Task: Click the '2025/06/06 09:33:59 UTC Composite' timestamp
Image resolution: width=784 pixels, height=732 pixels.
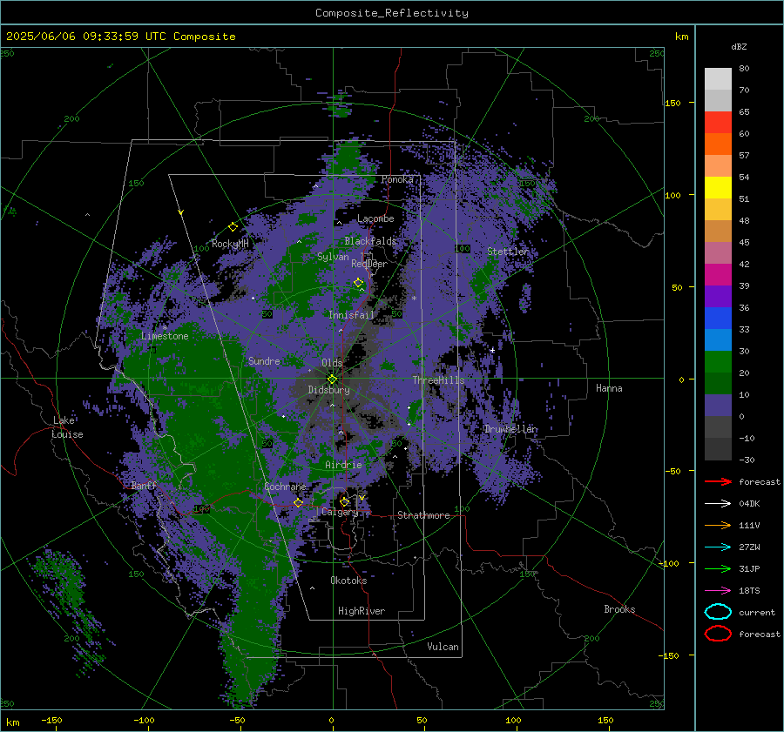Action: (x=120, y=37)
